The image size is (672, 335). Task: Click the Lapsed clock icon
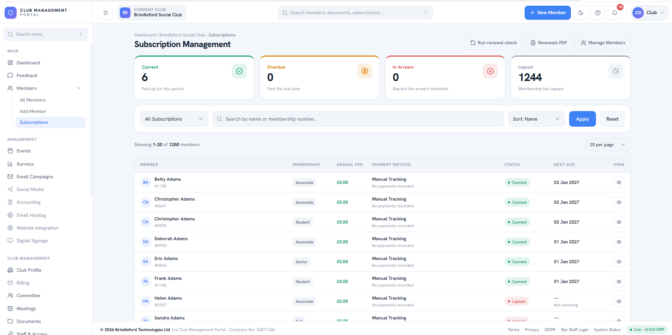pyautogui.click(x=616, y=71)
